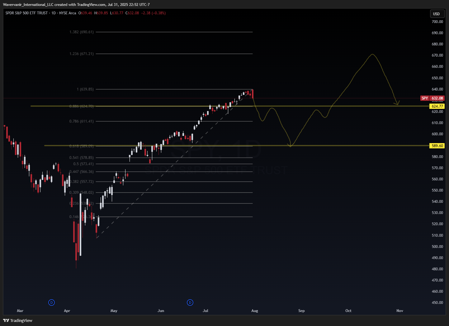Image resolution: width=449 pixels, height=326 pixels.
Task: Click the Fib label 0.5 (573.41)
Action: click(x=83, y=164)
